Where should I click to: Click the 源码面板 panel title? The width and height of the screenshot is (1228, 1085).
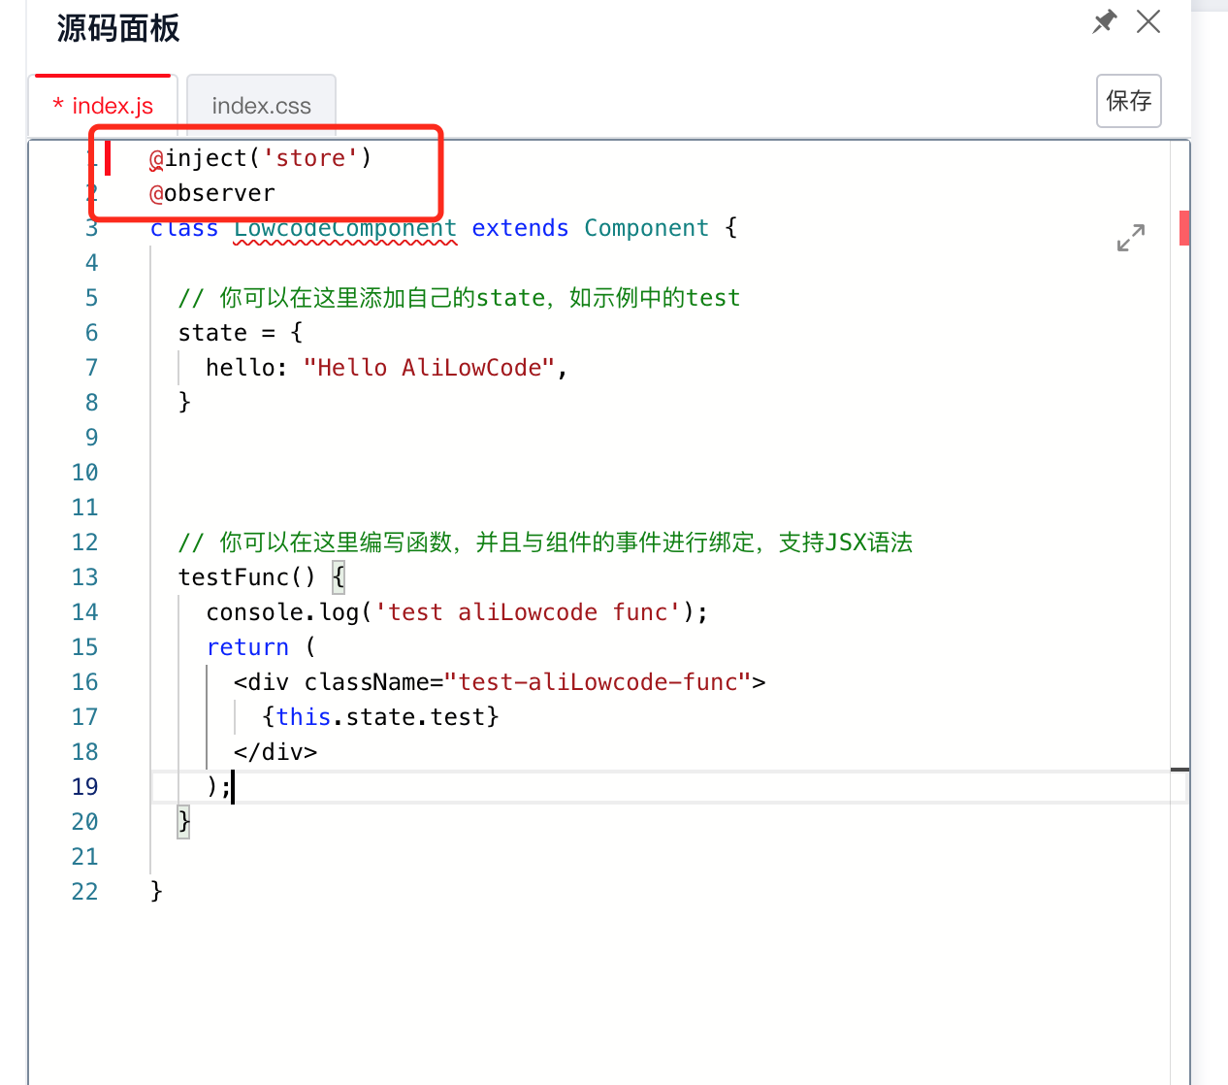pos(118,28)
